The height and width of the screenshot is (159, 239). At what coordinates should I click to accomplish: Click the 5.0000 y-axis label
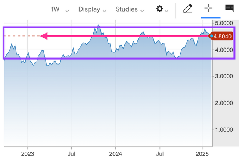(224, 23)
